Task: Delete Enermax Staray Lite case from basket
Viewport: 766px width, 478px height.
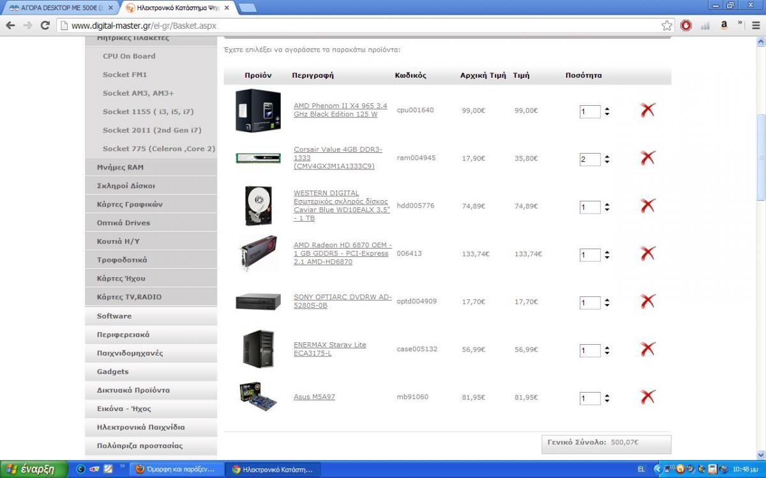Action: pos(648,349)
